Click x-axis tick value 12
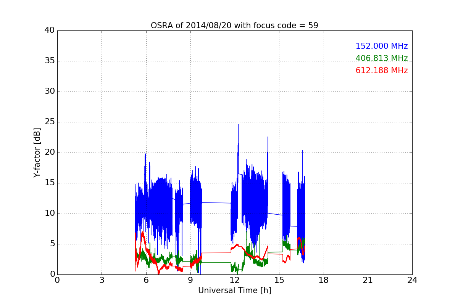 pyautogui.click(x=235, y=280)
